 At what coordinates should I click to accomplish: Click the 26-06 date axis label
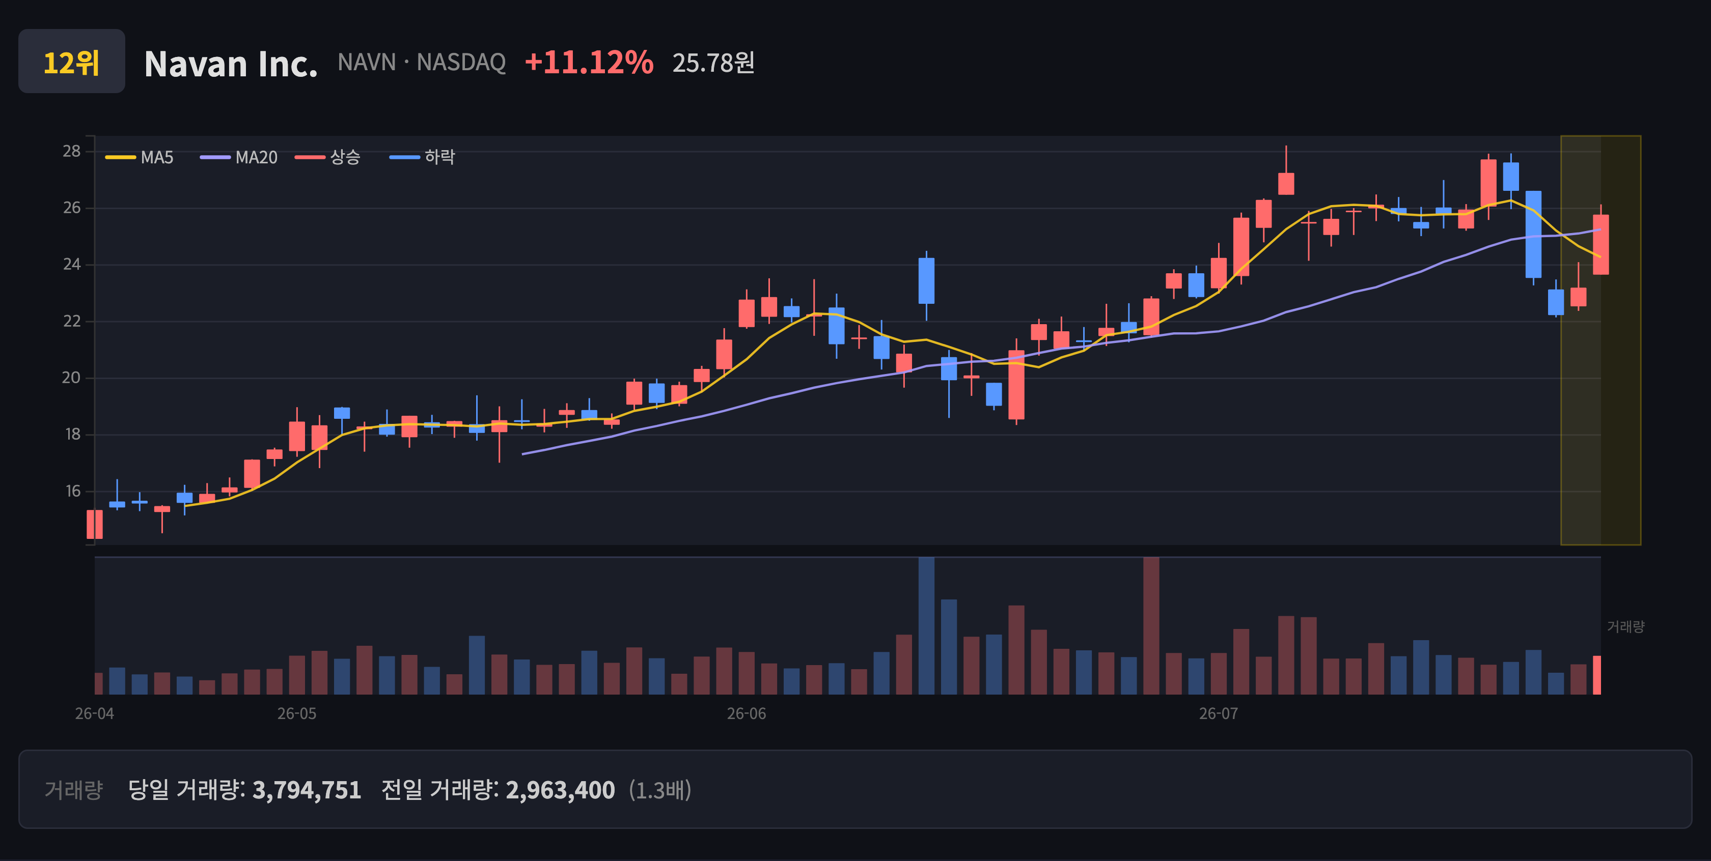point(747,713)
